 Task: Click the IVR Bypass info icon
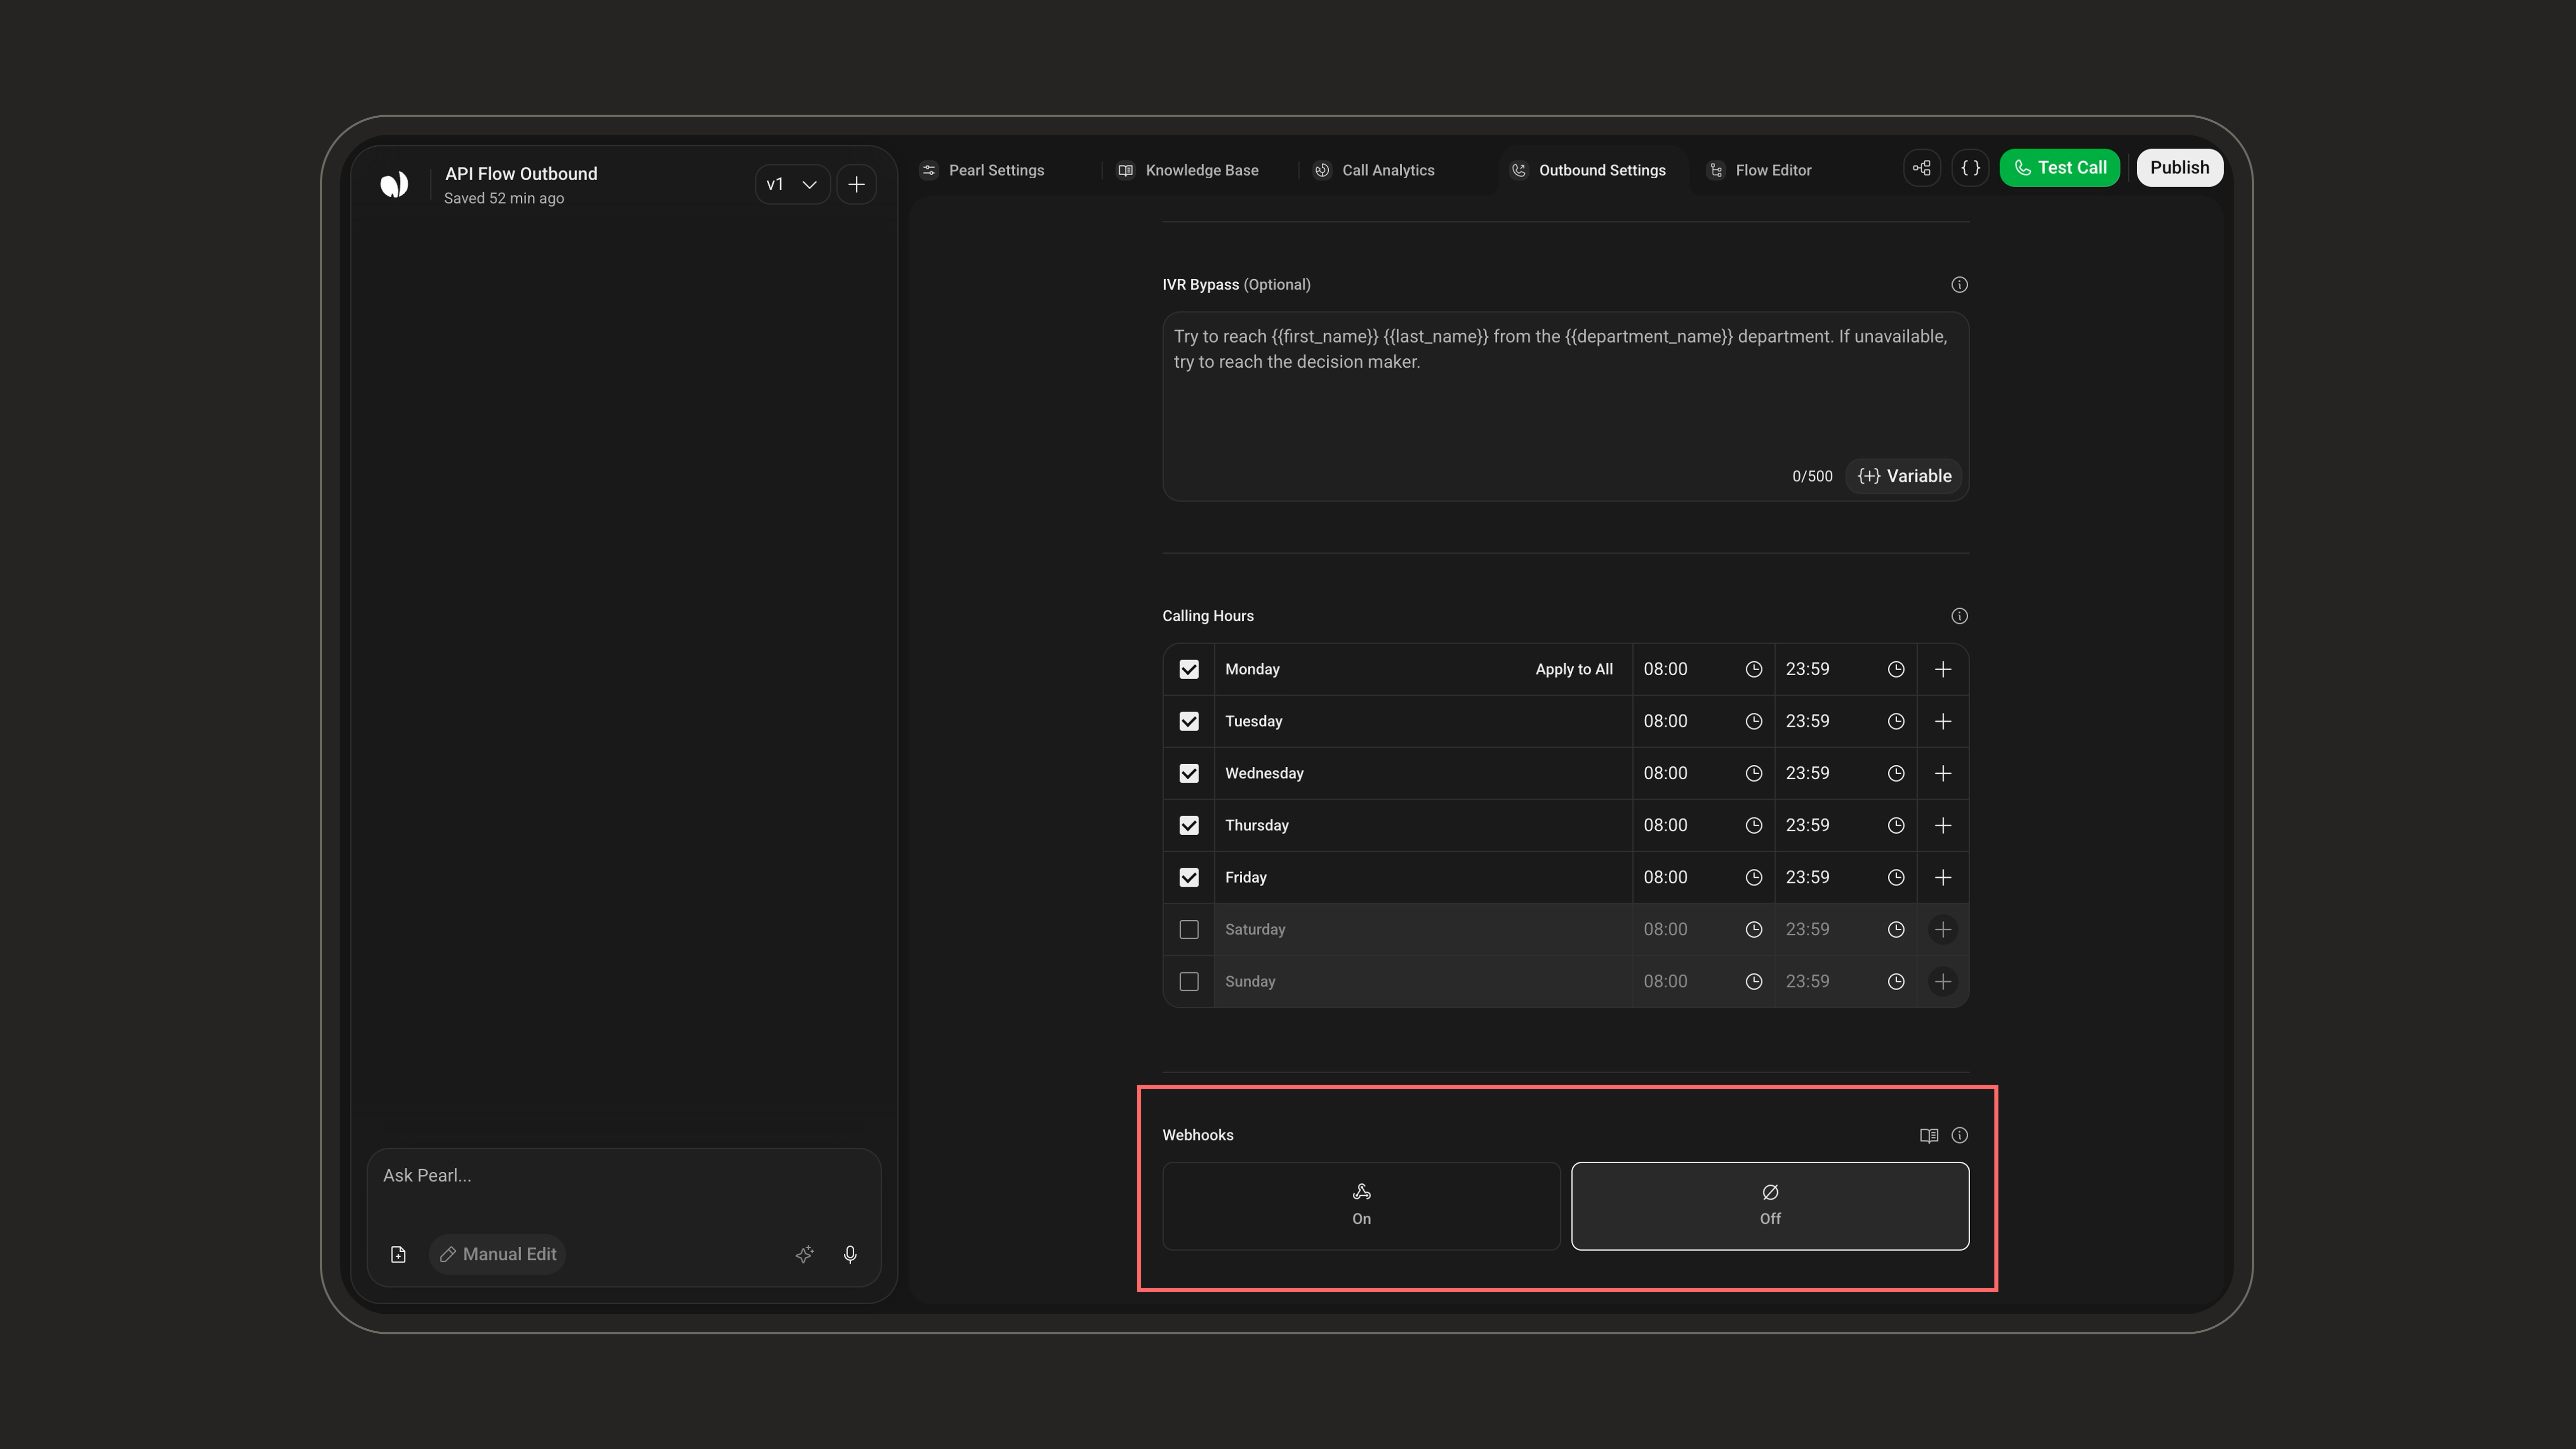coord(1959,285)
